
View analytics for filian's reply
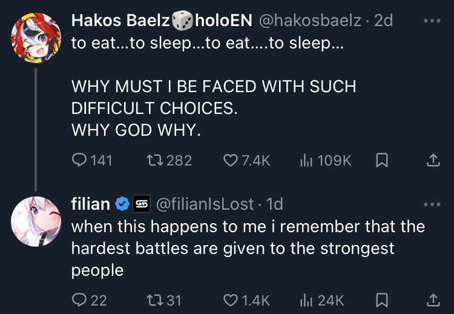(x=307, y=299)
